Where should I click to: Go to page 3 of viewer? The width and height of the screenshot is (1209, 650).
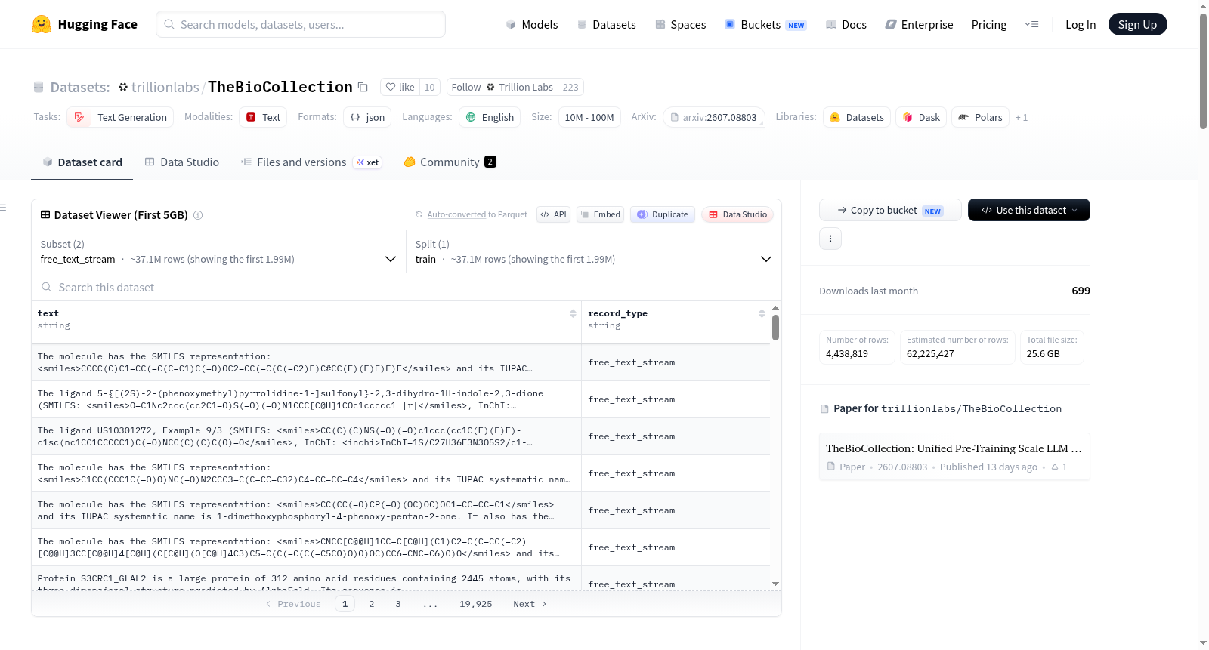click(x=397, y=604)
